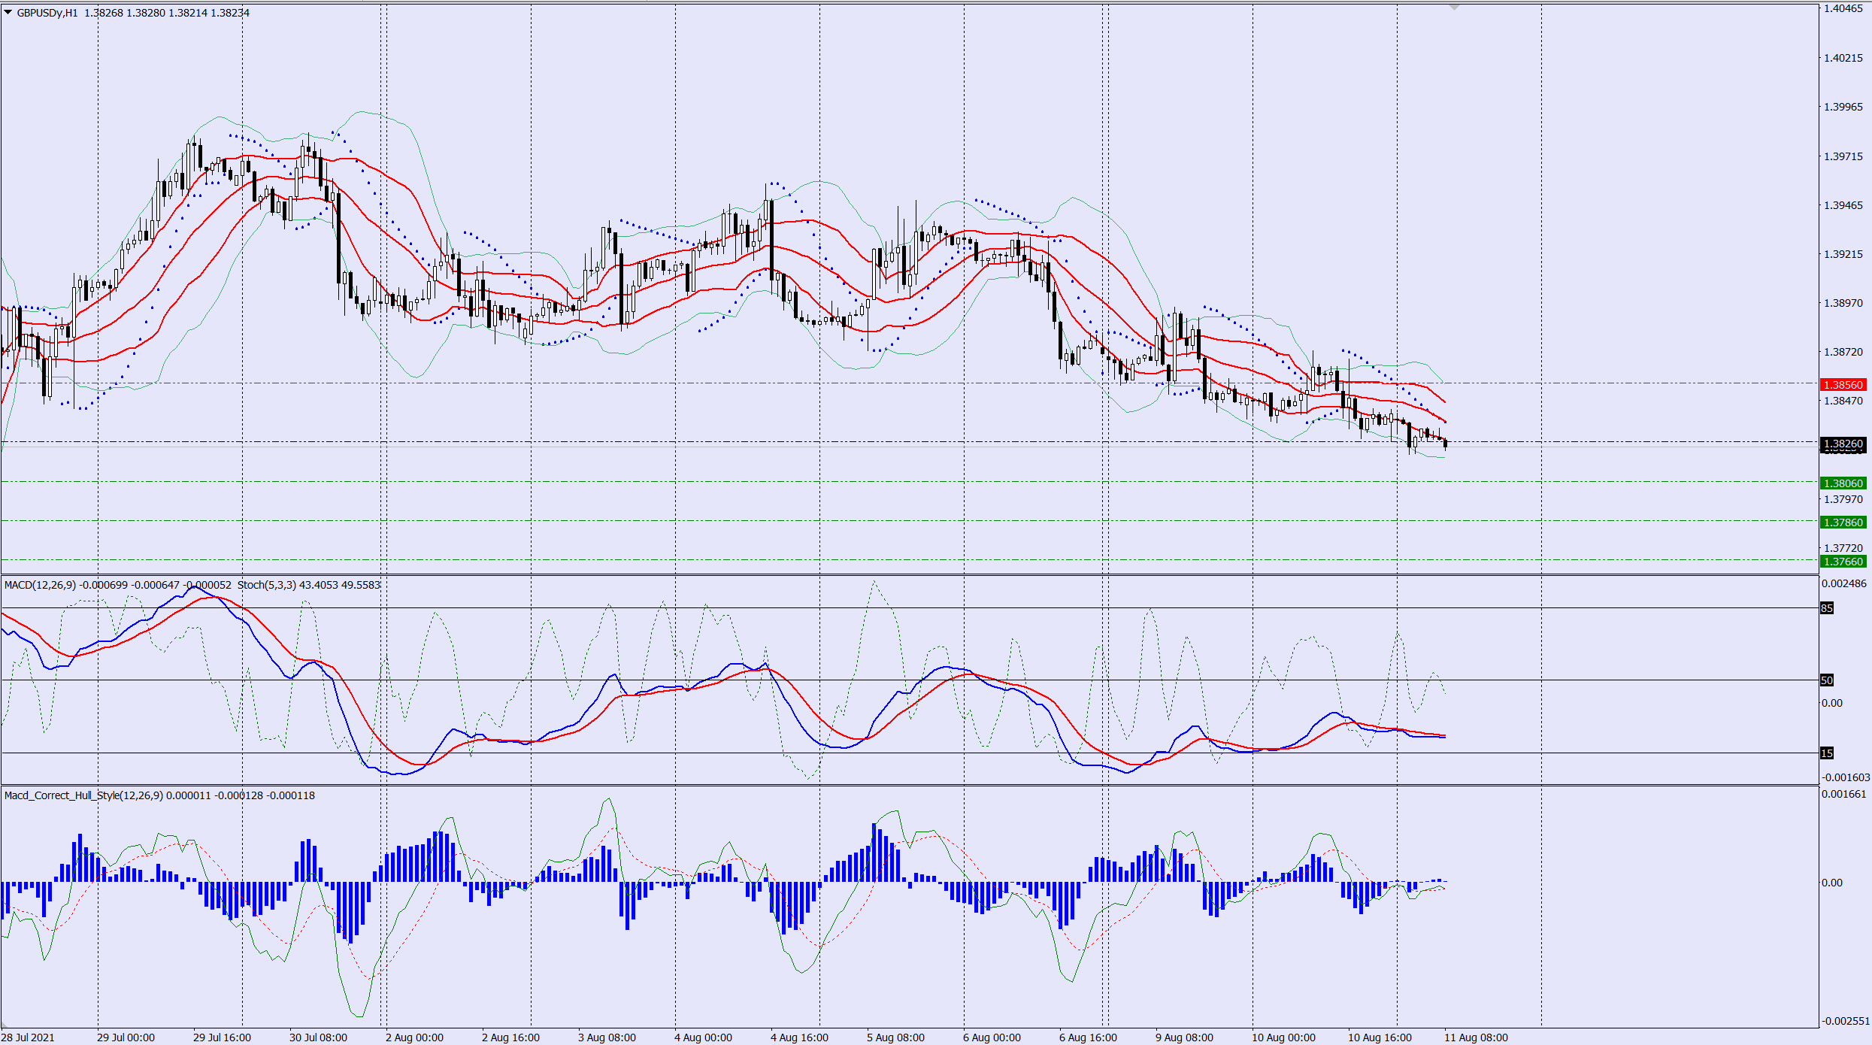Click the 9 Aug 08:00 time label
This screenshot has width=1872, height=1045.
(x=1184, y=1037)
